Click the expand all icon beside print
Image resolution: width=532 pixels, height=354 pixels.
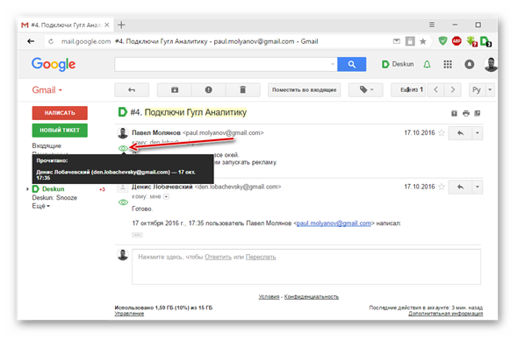tap(454, 113)
